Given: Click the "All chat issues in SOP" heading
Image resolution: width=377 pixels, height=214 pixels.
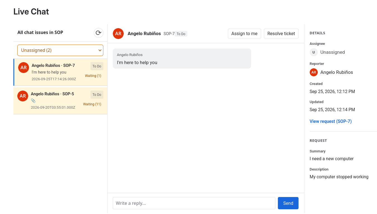Looking at the screenshot, I should pyautogui.click(x=40, y=32).
